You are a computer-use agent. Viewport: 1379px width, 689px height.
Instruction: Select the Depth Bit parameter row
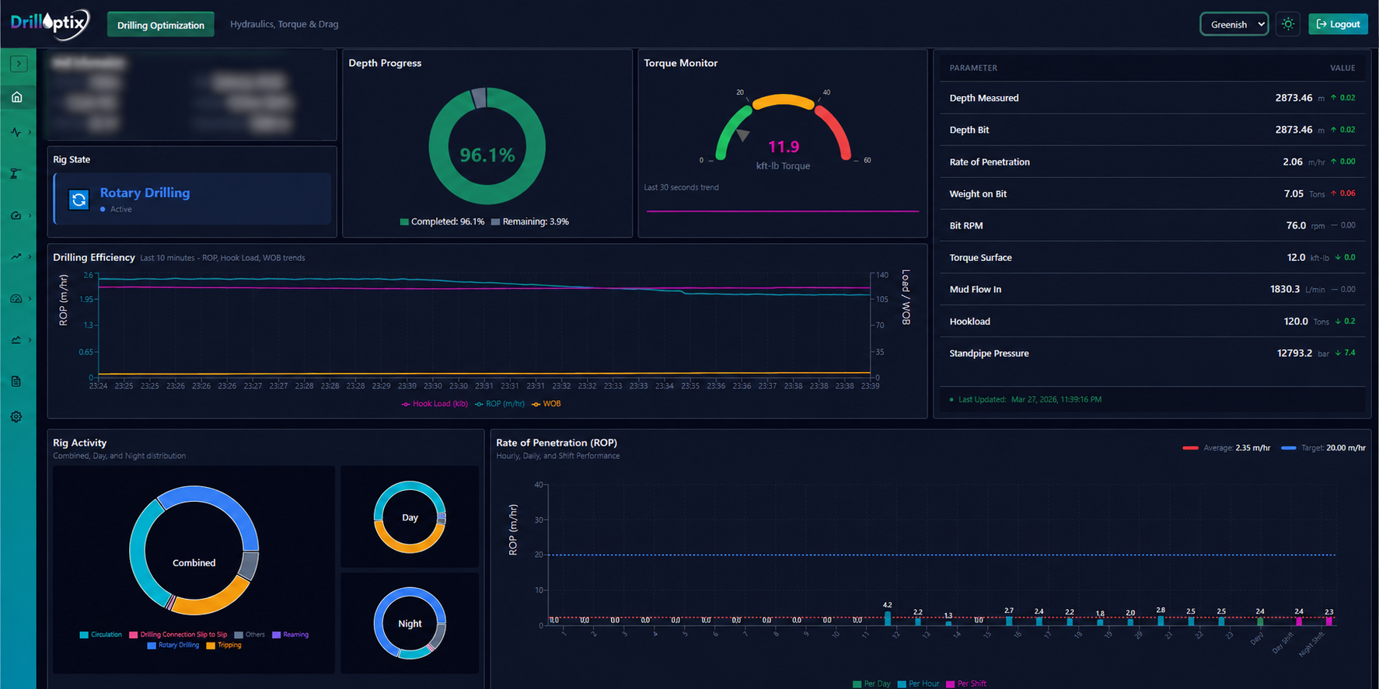pos(1152,130)
